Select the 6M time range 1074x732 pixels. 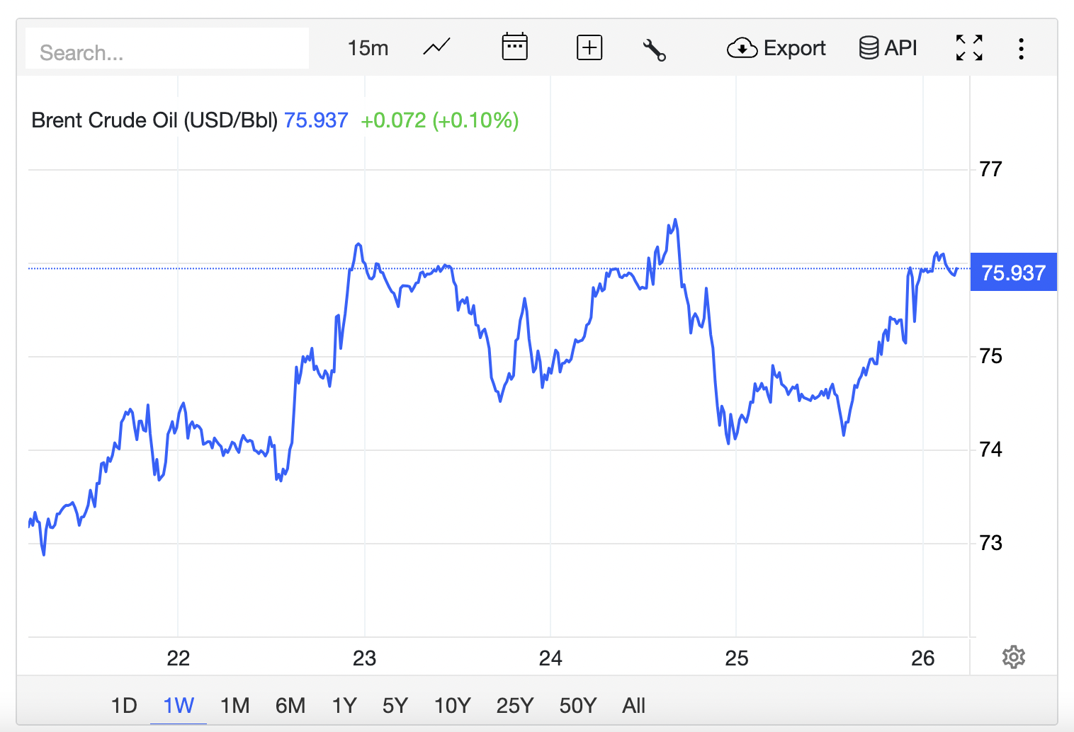(290, 705)
